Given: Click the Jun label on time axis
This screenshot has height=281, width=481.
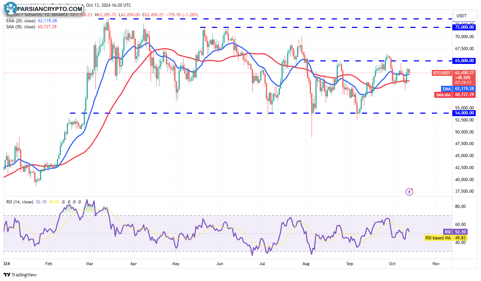Looking at the screenshot, I should tap(220, 263).
